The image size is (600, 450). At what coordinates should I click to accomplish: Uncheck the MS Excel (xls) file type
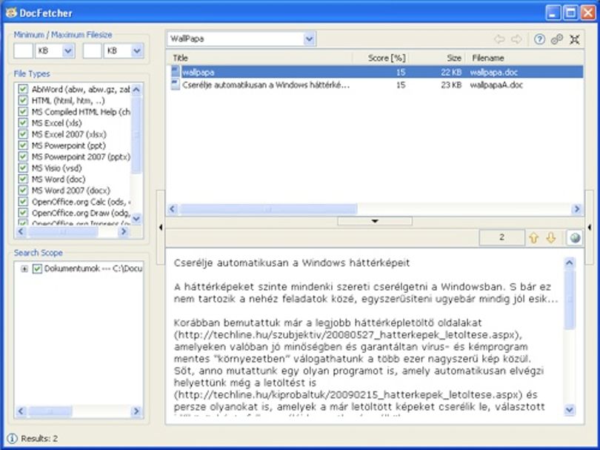pos(23,123)
